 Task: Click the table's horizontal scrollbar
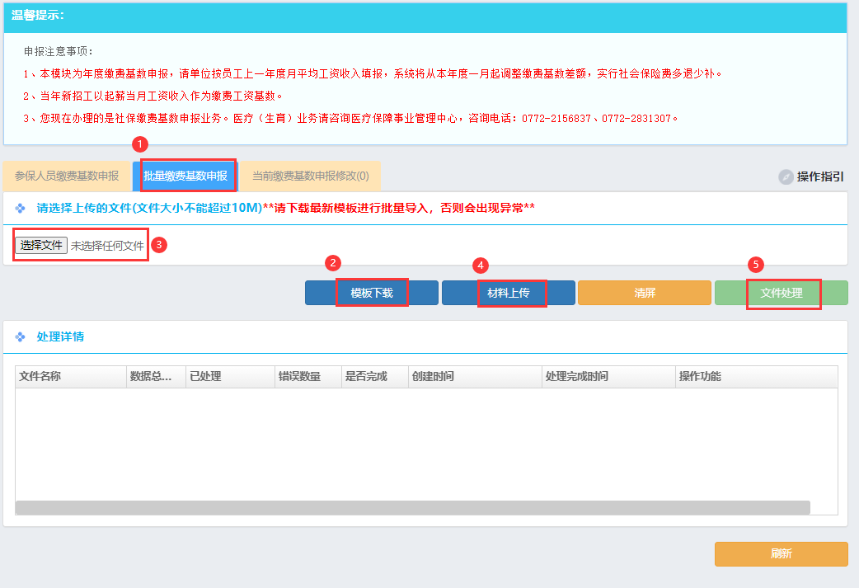(x=412, y=507)
